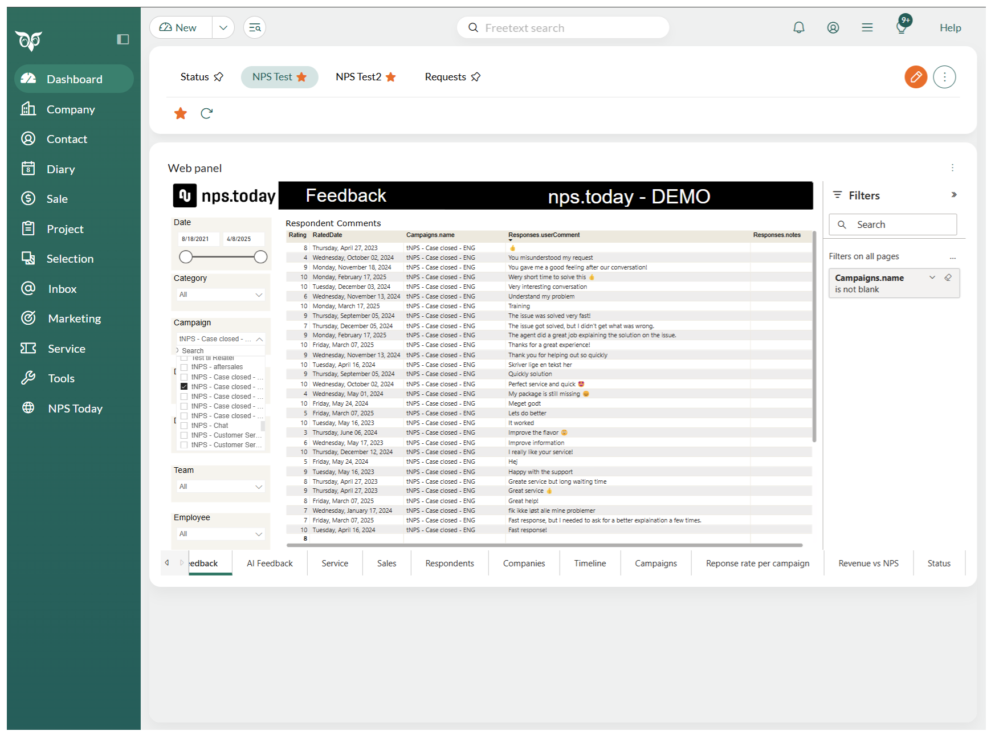Open the Marketing section
Screen dimensions: 991x735
pos(75,318)
